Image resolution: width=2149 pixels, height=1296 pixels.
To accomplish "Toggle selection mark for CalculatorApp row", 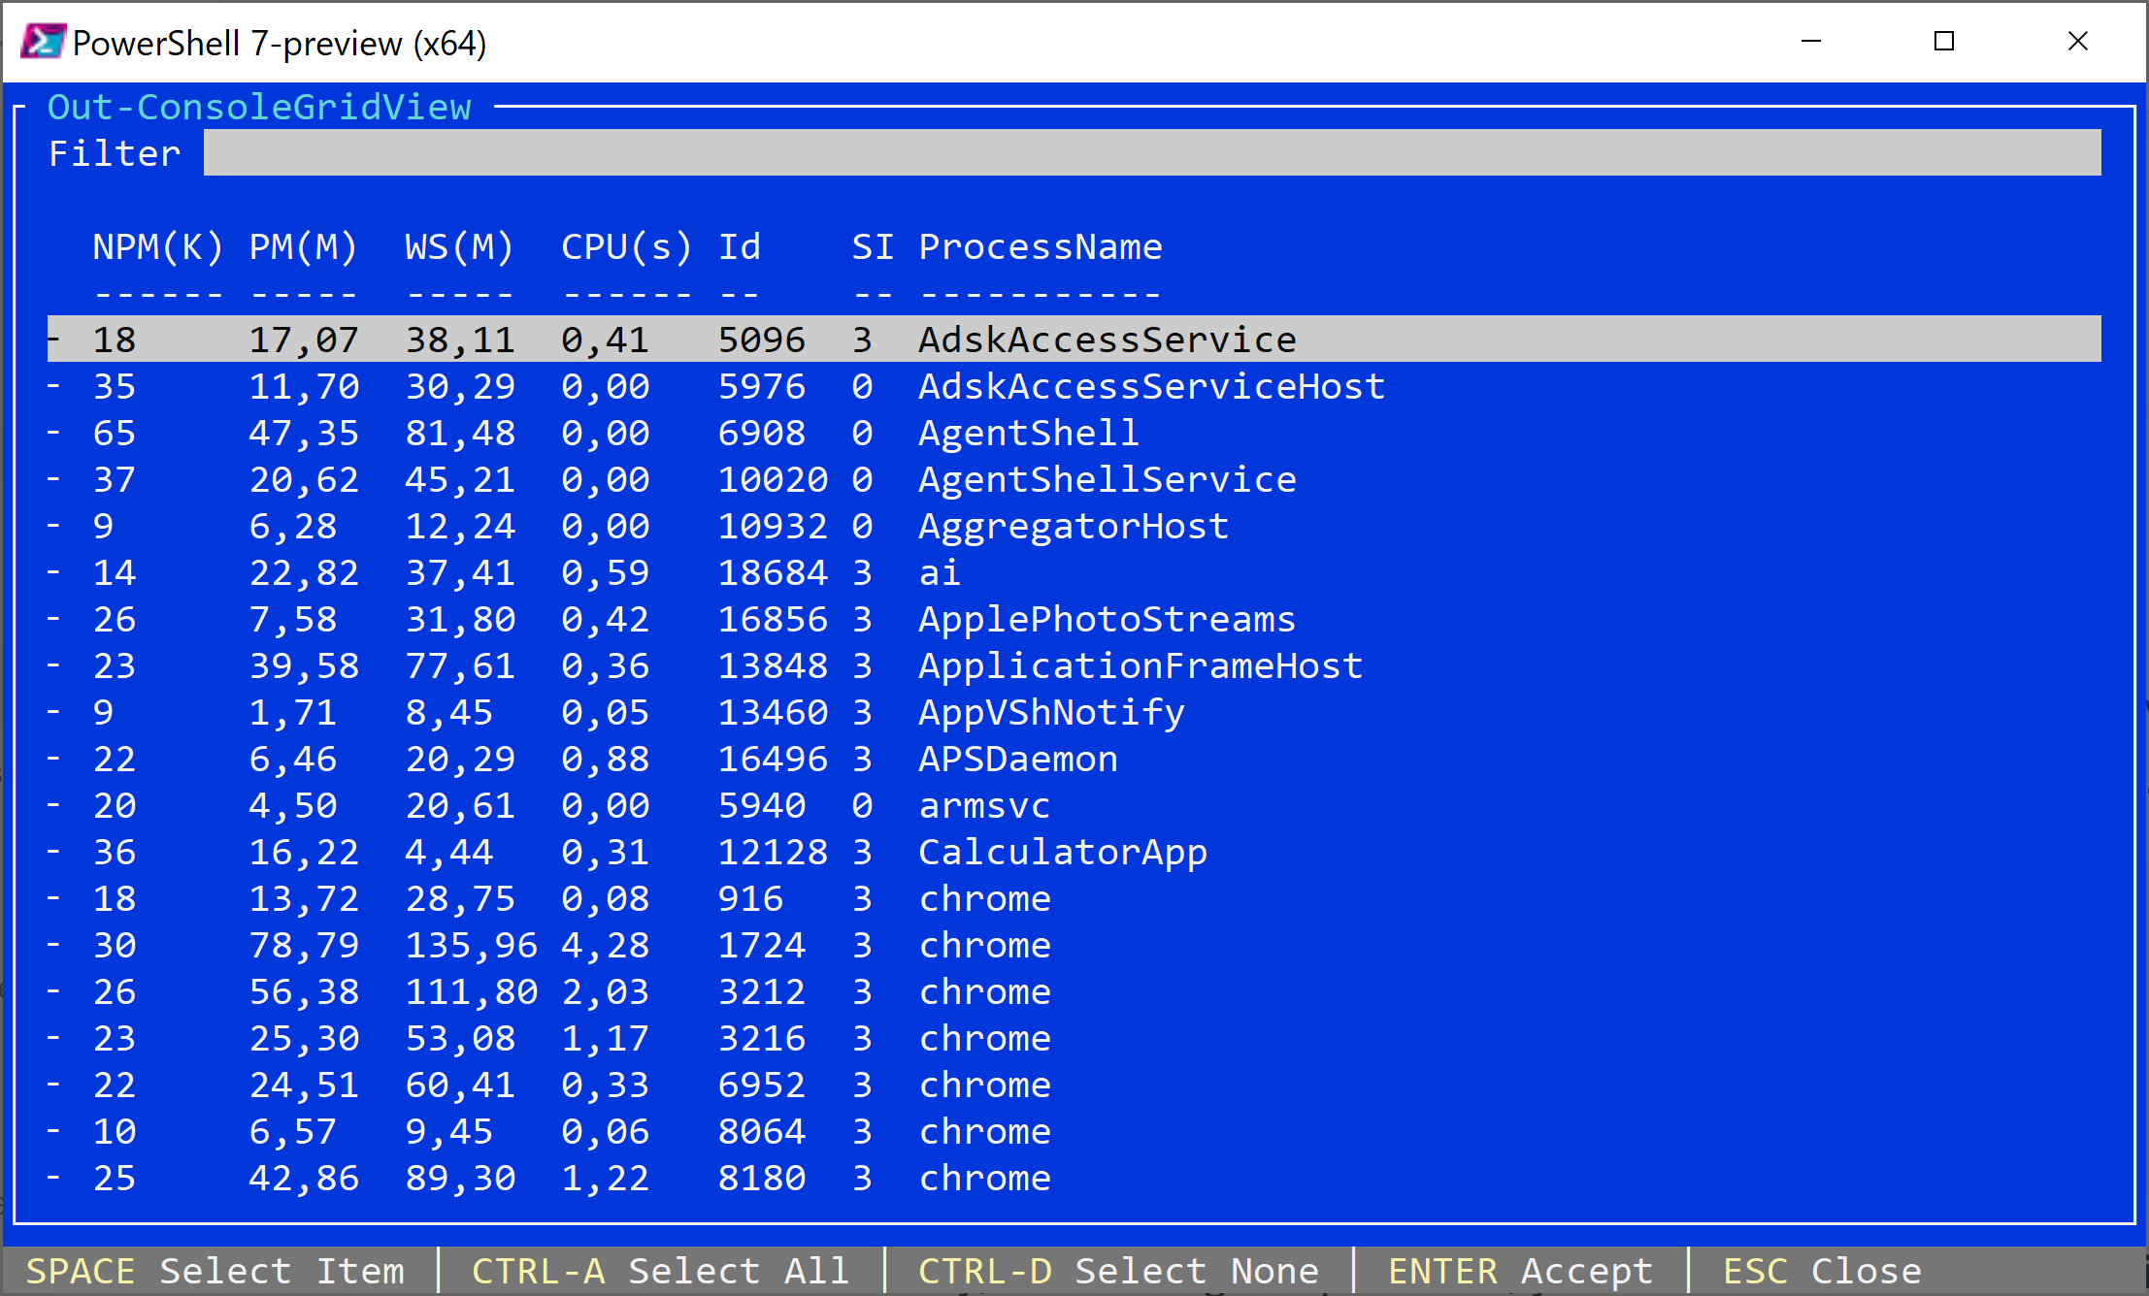I will 54,852.
